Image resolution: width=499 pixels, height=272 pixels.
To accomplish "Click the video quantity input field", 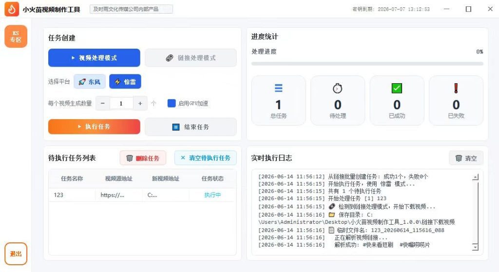I will [121, 103].
